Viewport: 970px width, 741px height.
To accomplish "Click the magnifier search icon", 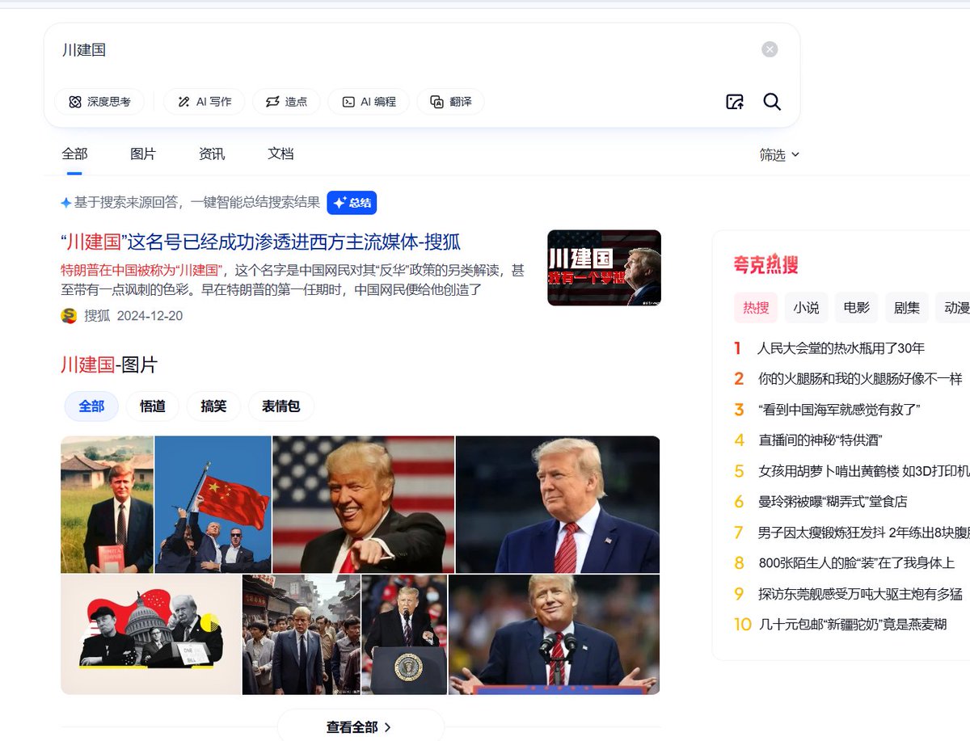I will pyautogui.click(x=772, y=102).
